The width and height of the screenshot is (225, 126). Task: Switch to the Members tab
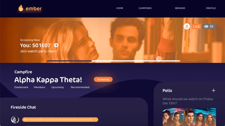pyautogui.click(x=40, y=87)
